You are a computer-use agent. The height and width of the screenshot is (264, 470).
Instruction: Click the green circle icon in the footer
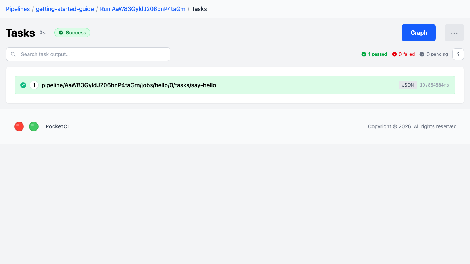coord(33,126)
